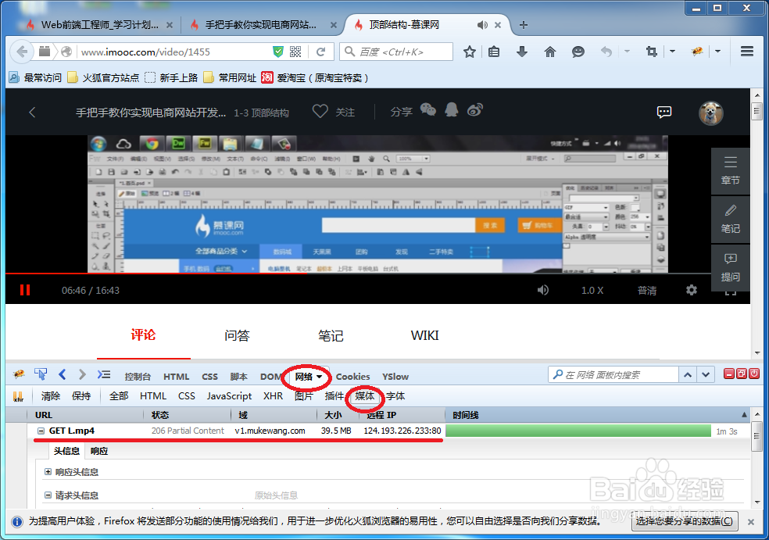
Task: Change video quality 普清
Action: coord(647,291)
